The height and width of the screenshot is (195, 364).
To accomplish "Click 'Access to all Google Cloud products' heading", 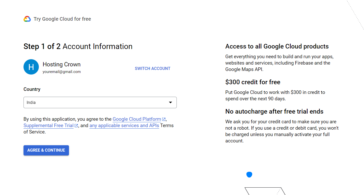I will (x=277, y=46).
